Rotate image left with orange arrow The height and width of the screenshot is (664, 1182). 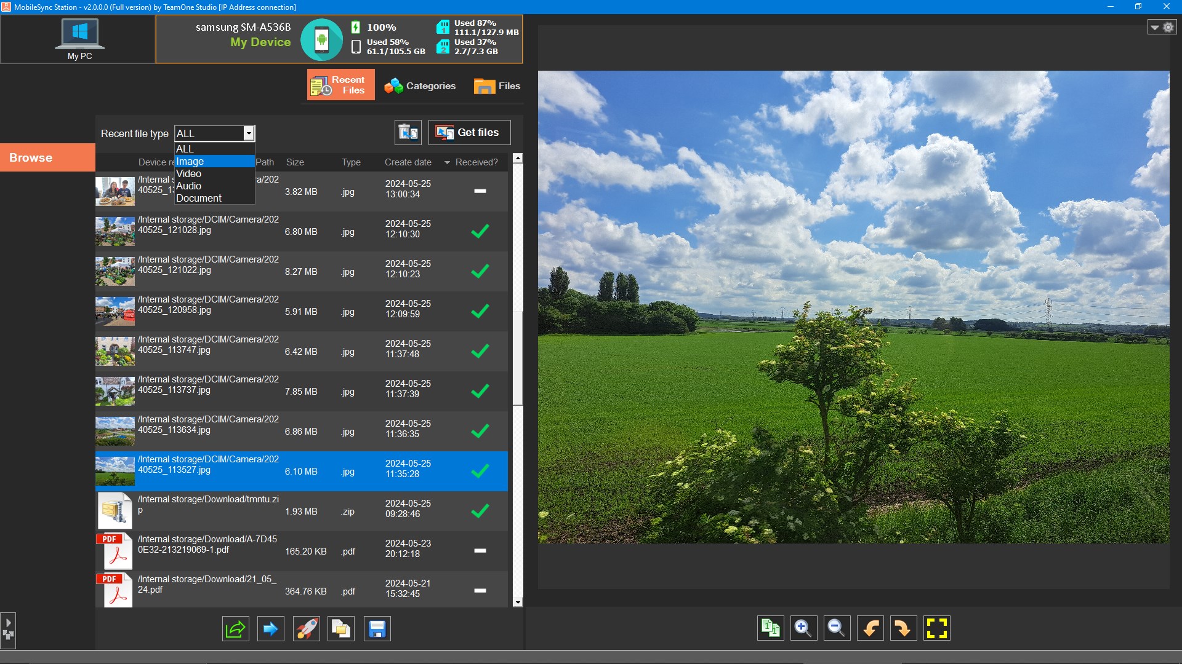(x=870, y=628)
